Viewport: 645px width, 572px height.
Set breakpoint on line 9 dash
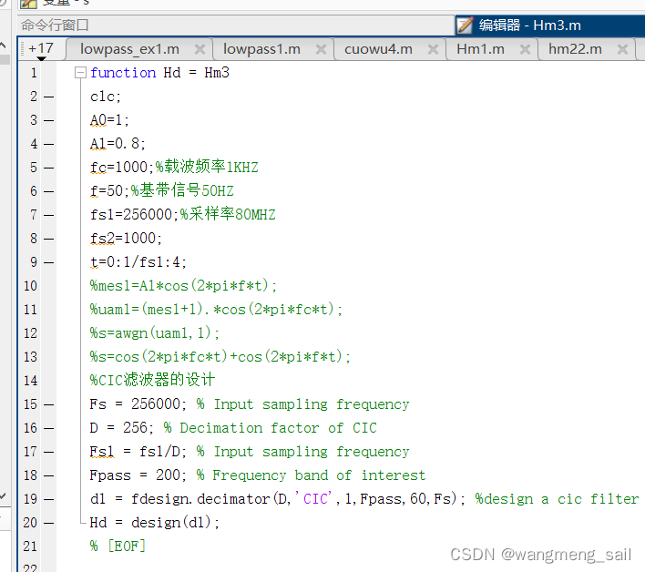(x=48, y=262)
